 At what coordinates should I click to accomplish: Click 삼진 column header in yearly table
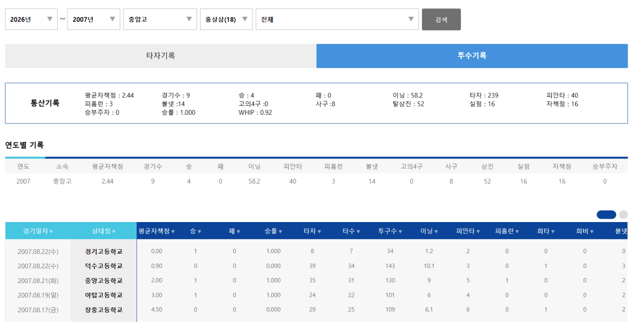click(x=487, y=166)
